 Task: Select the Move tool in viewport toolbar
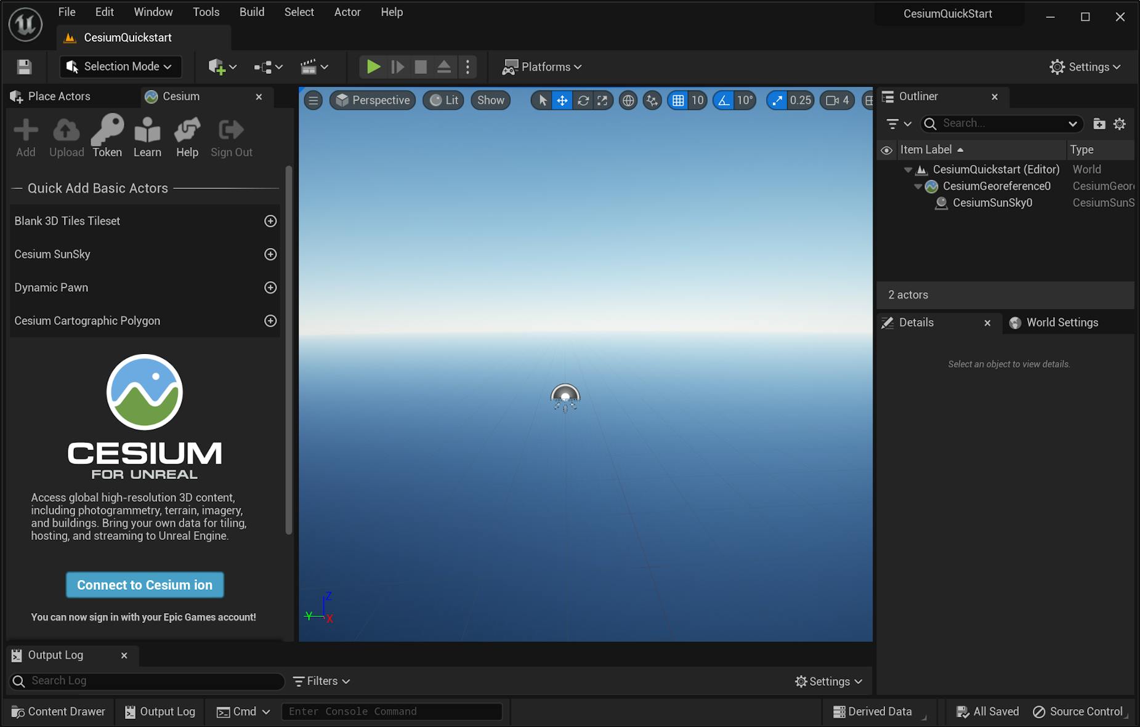(x=561, y=100)
